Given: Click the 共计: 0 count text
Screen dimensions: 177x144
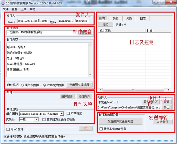Looking at the screenshot, I should pyautogui.click(x=121, y=24).
